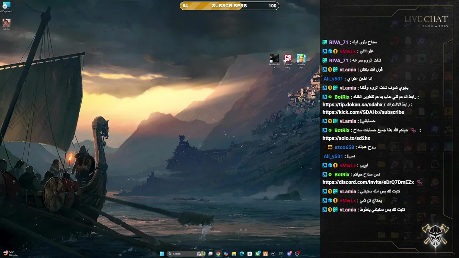
Task: Open the round K app icon in the taskbar
Action: (x=274, y=254)
